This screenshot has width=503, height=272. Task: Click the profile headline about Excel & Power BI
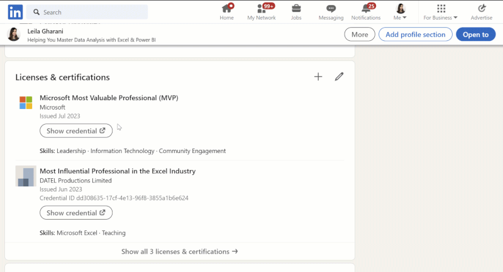click(91, 40)
